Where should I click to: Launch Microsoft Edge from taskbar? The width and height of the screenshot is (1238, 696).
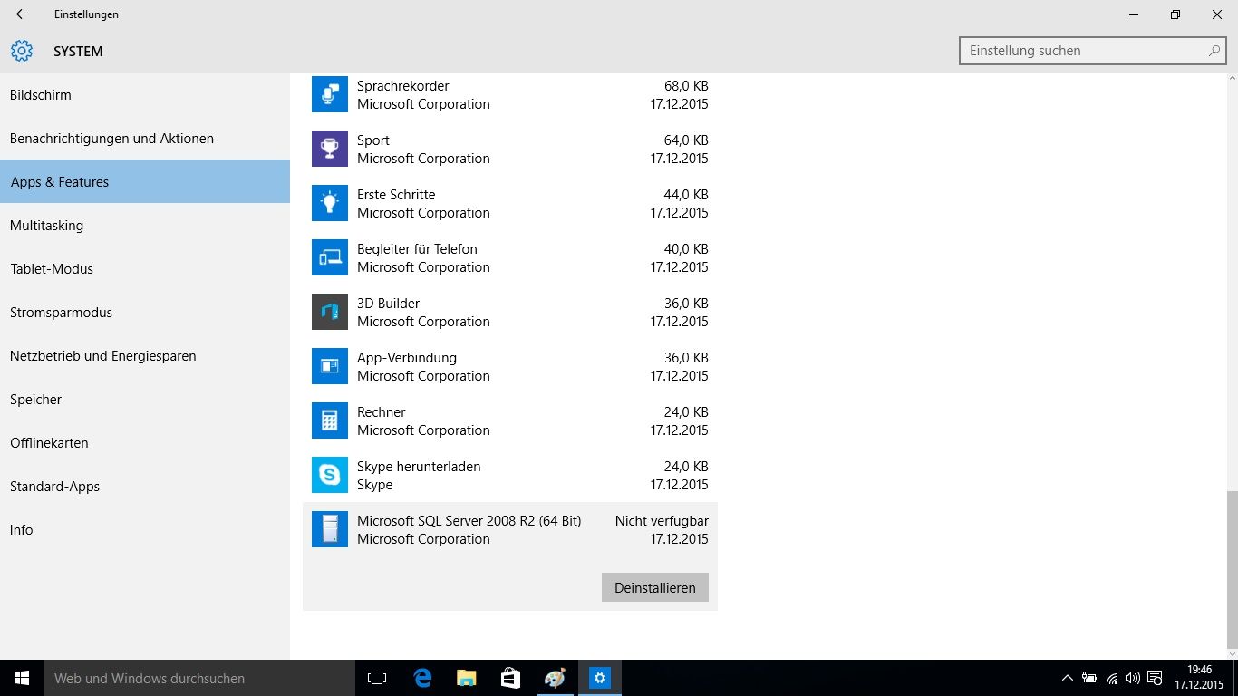422,678
